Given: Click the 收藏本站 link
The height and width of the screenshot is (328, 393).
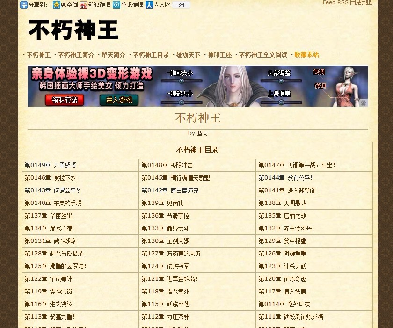Looking at the screenshot, I should [x=306, y=55].
